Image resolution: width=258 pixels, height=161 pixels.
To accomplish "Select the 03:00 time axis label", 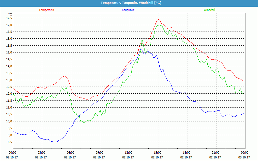I will pos(42,153).
